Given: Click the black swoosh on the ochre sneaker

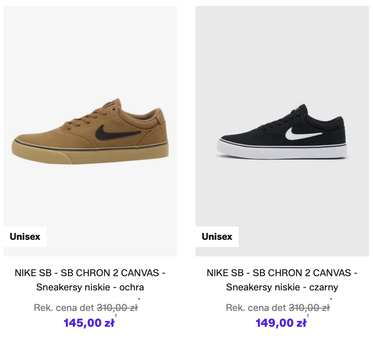Looking at the screenshot, I should (123, 133).
